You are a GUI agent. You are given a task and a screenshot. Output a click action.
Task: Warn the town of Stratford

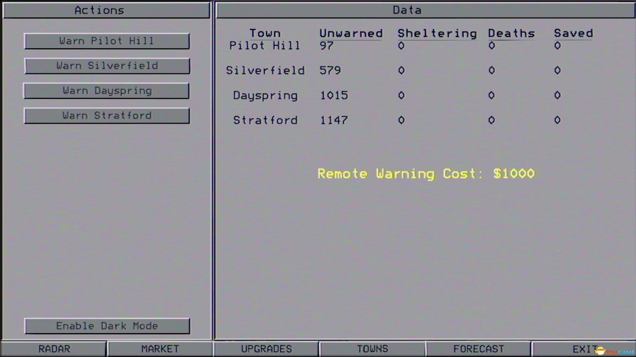click(107, 115)
